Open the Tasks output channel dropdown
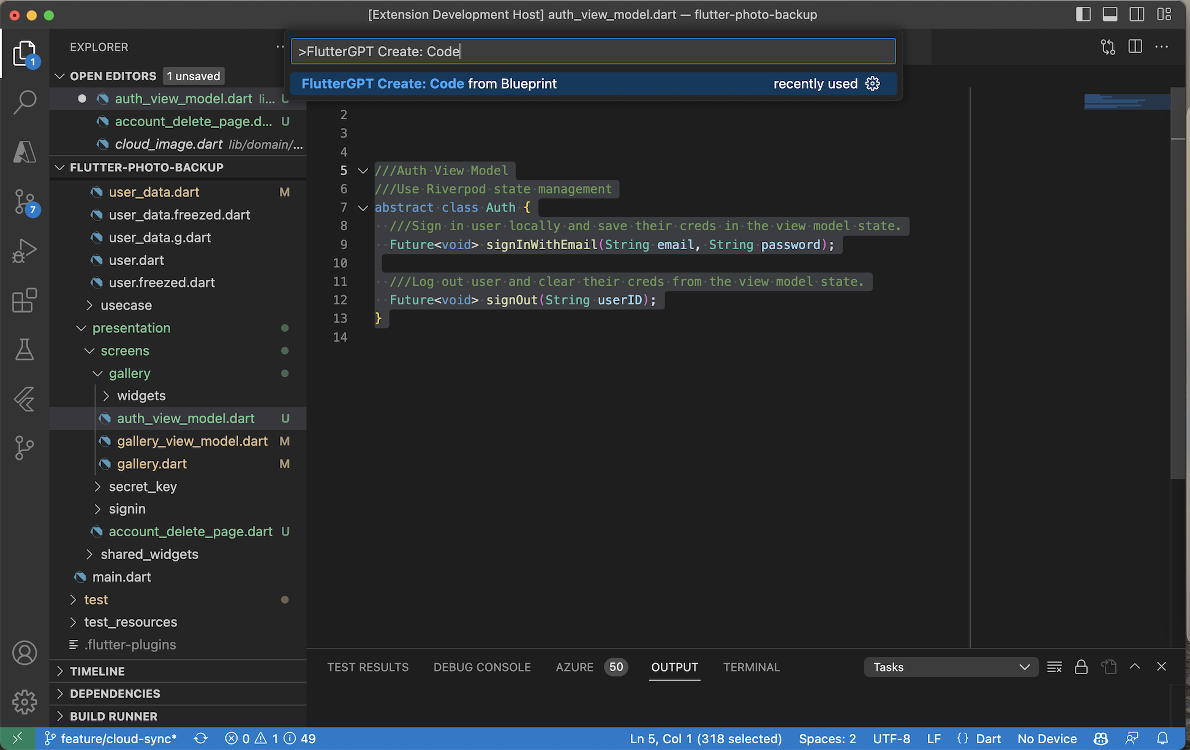The height and width of the screenshot is (750, 1190). click(x=951, y=667)
